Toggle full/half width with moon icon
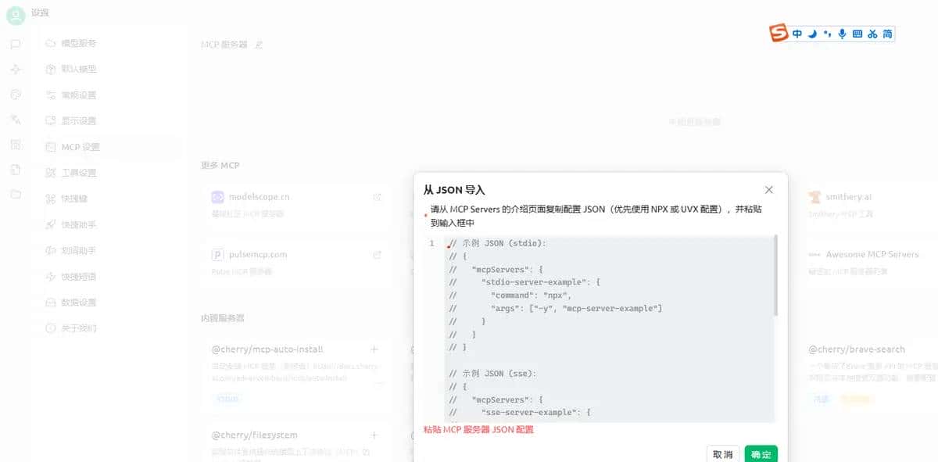The image size is (938, 462). point(813,34)
